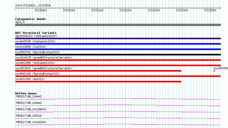
Task: Click the TMEM217|NR_104442 transcript label
Action: 28,103
